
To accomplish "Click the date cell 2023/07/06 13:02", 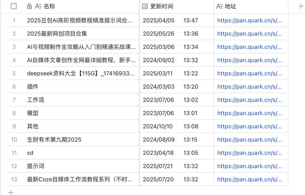I will click(176, 100).
